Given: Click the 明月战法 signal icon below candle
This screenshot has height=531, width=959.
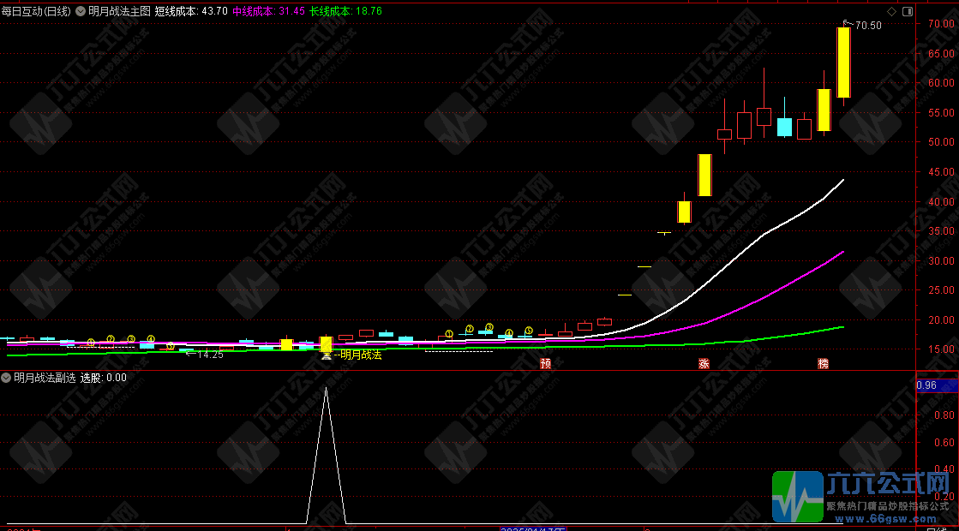Looking at the screenshot, I should 327,355.
